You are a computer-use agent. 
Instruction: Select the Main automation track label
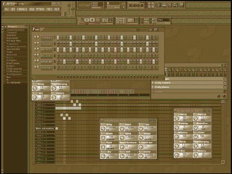[45, 129]
